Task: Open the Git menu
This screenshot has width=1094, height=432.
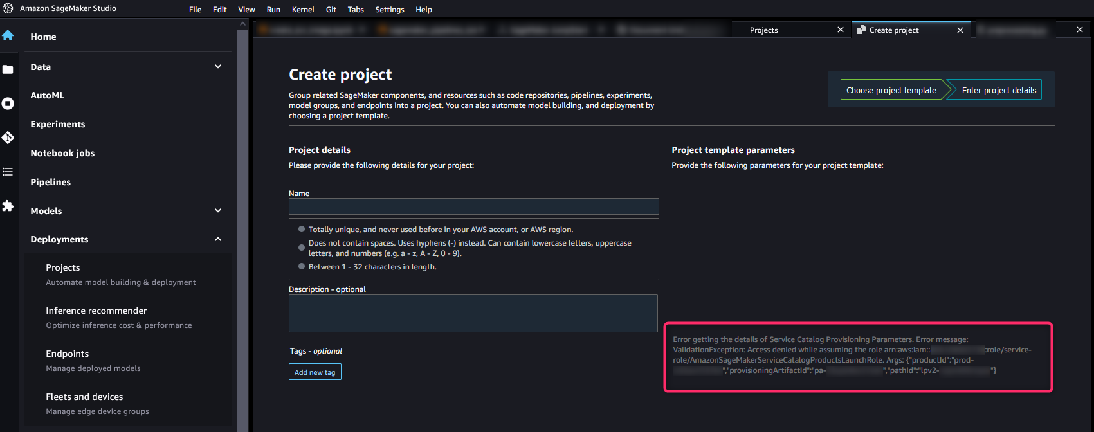Action: tap(331, 10)
